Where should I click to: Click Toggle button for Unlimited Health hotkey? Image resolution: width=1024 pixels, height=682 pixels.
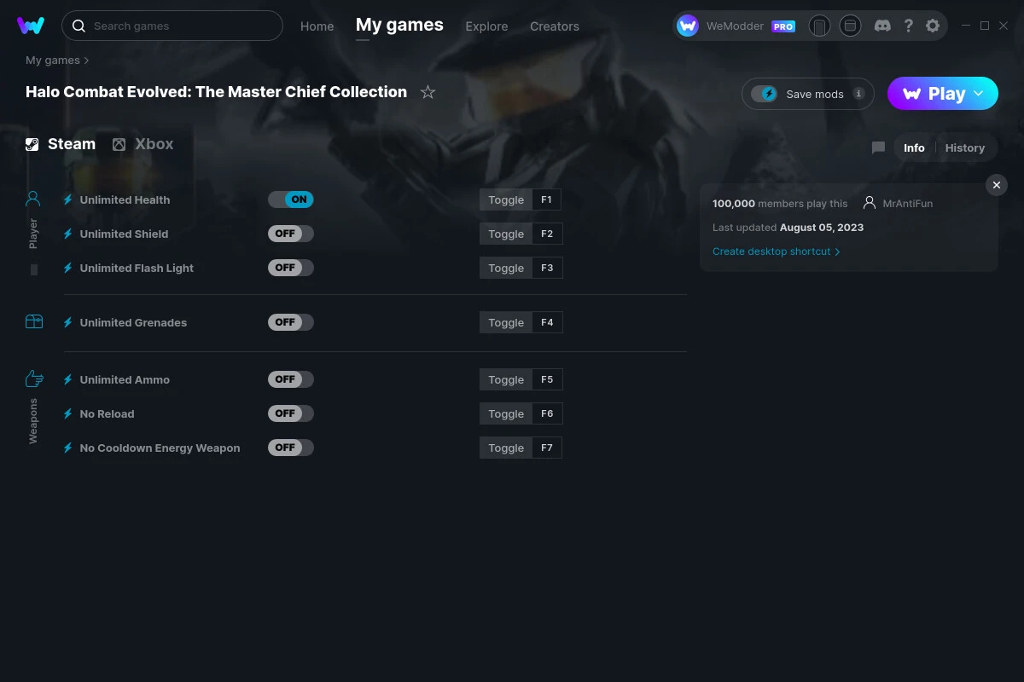tap(506, 199)
